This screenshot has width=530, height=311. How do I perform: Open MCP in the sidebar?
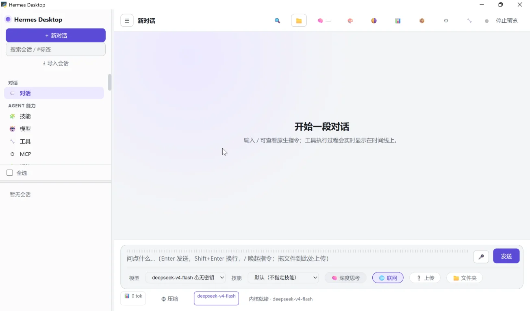tap(54, 154)
